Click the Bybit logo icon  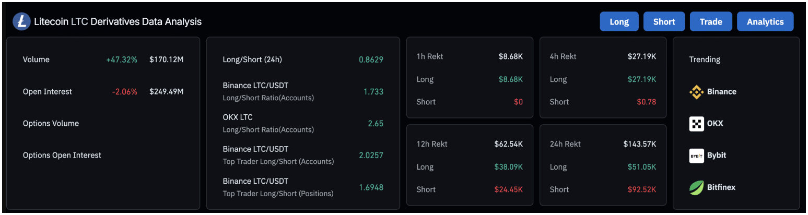[x=697, y=156]
